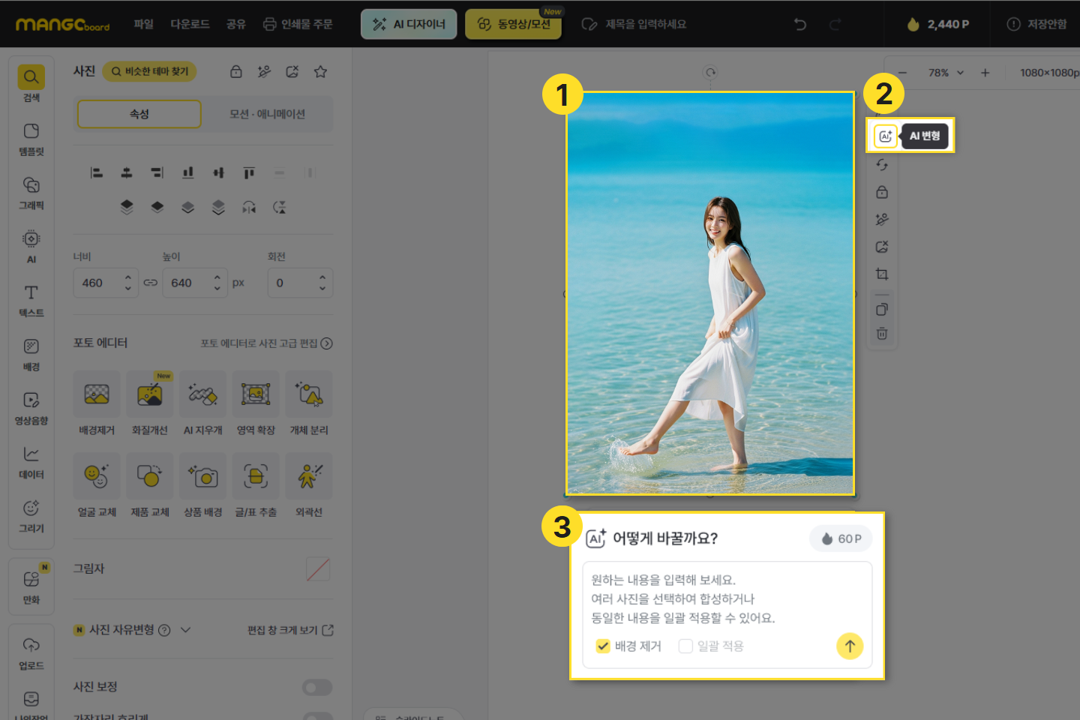Enable the 사진 보정 toggle switch
1080x720 pixels.
click(x=317, y=688)
